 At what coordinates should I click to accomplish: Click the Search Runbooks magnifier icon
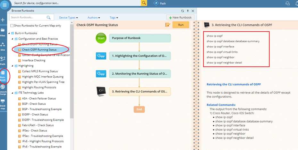pyautogui.click(x=49, y=18)
